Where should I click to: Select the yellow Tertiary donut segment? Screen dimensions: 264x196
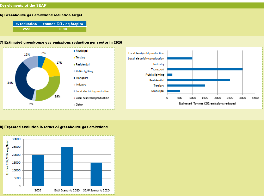tap(52, 67)
